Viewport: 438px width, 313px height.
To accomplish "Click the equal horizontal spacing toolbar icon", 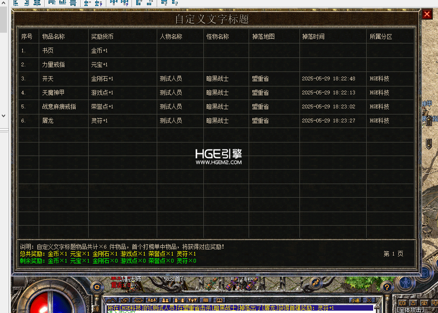I will 113,3.
